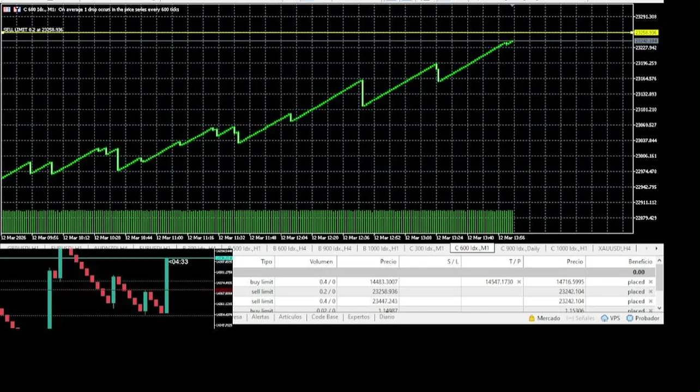700x392 pixels.
Task: Switch to C 900 Idx.,Daily chart tab
Action: click(520, 248)
